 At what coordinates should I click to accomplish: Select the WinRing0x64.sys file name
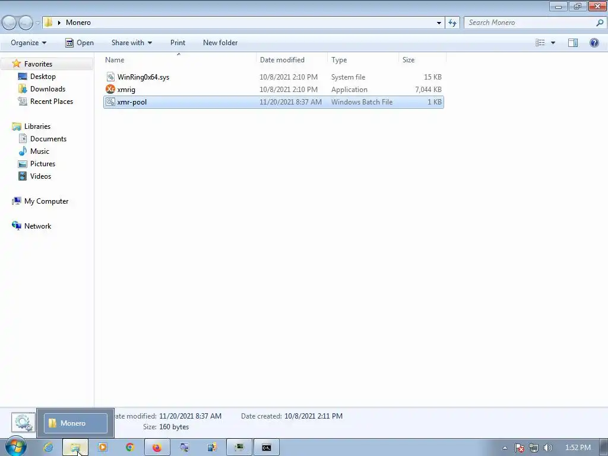click(x=143, y=77)
